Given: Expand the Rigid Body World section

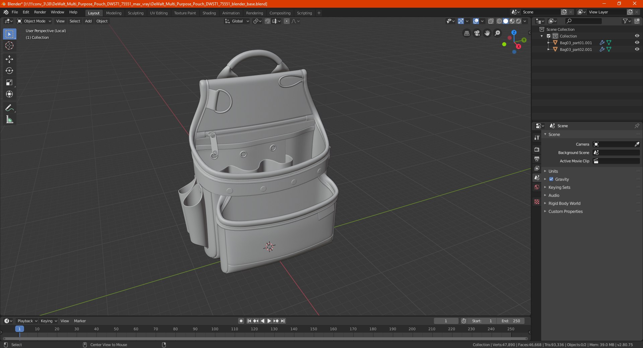Looking at the screenshot, I should [564, 203].
